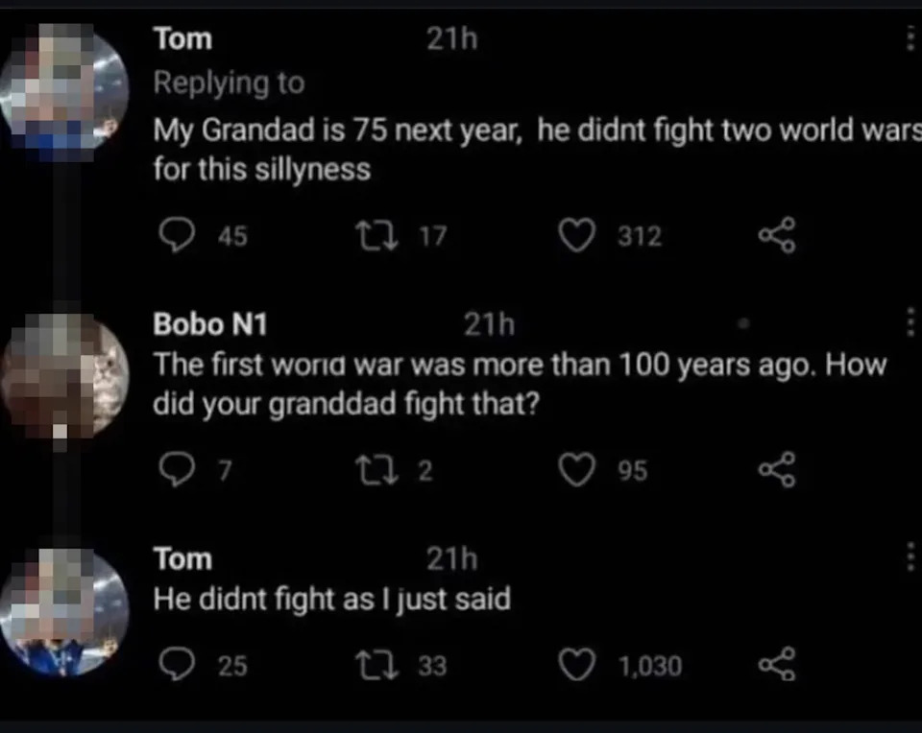This screenshot has width=922, height=733.
Task: Open Tom's profile from first tweet name
Action: pos(182,39)
